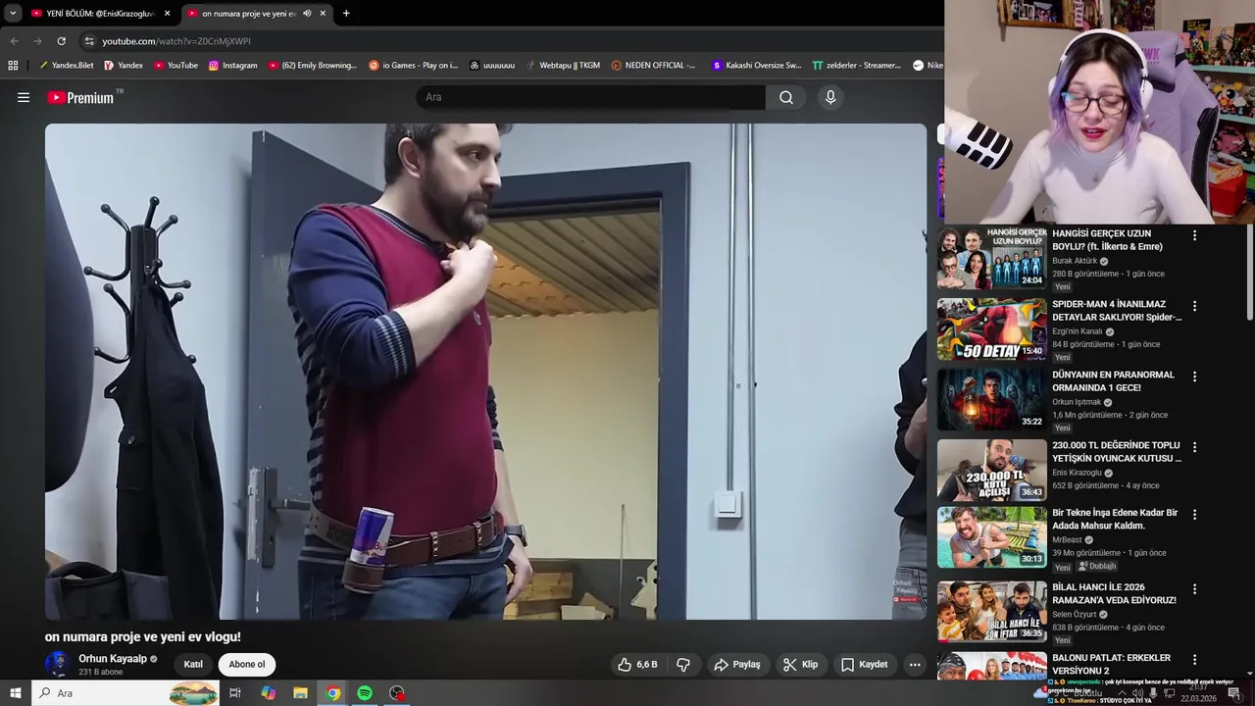The image size is (1255, 706).
Task: Like the video (6,6 B)
Action: click(637, 664)
